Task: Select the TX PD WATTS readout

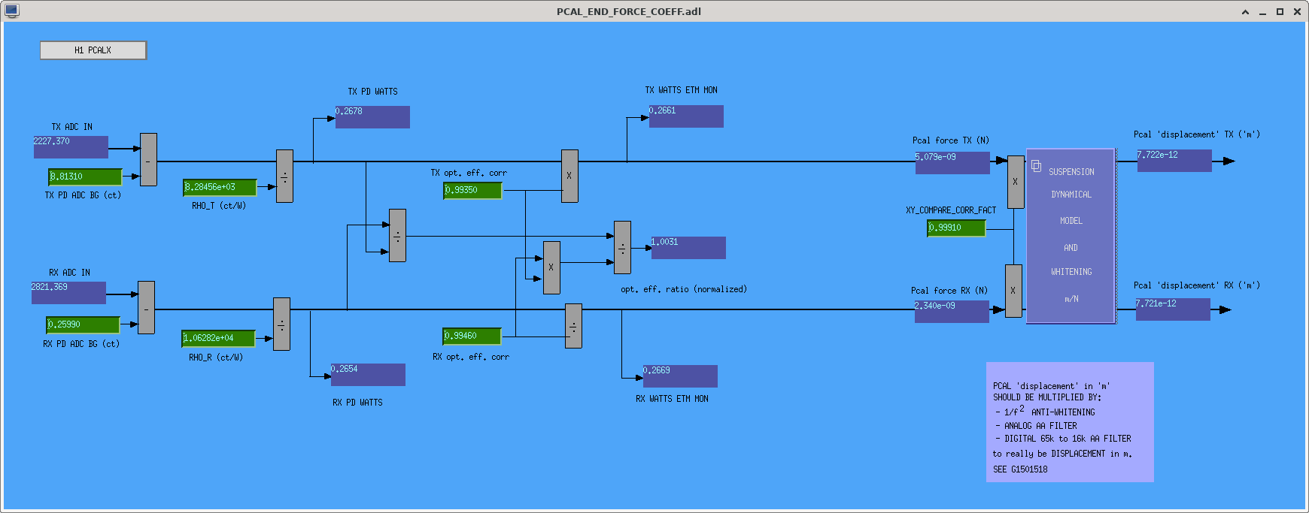Action: pos(372,117)
